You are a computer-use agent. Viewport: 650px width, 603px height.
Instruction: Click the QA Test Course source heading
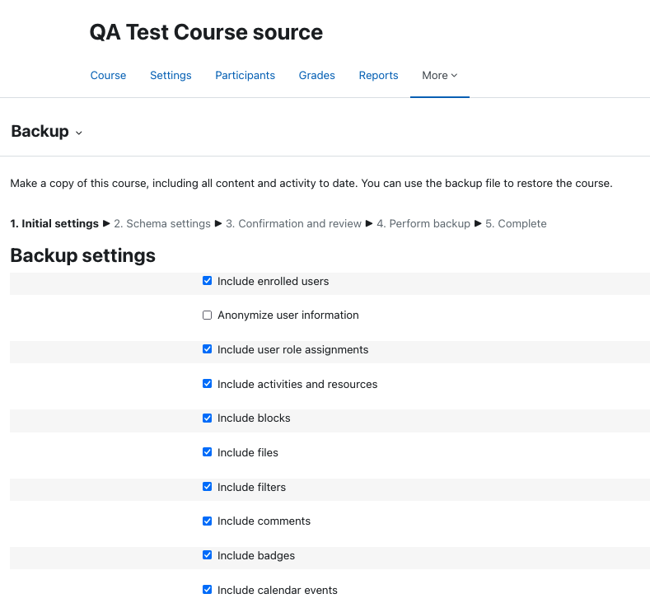pos(206,32)
